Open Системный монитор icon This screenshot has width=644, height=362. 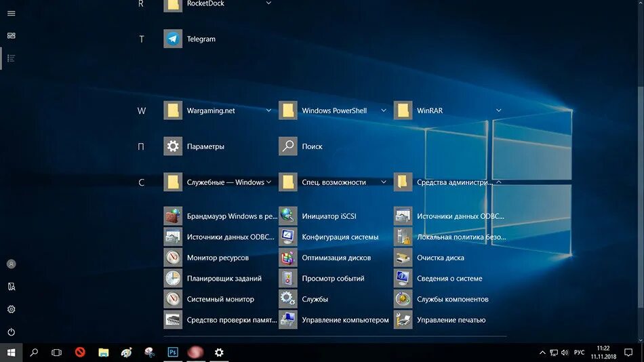tap(173, 299)
